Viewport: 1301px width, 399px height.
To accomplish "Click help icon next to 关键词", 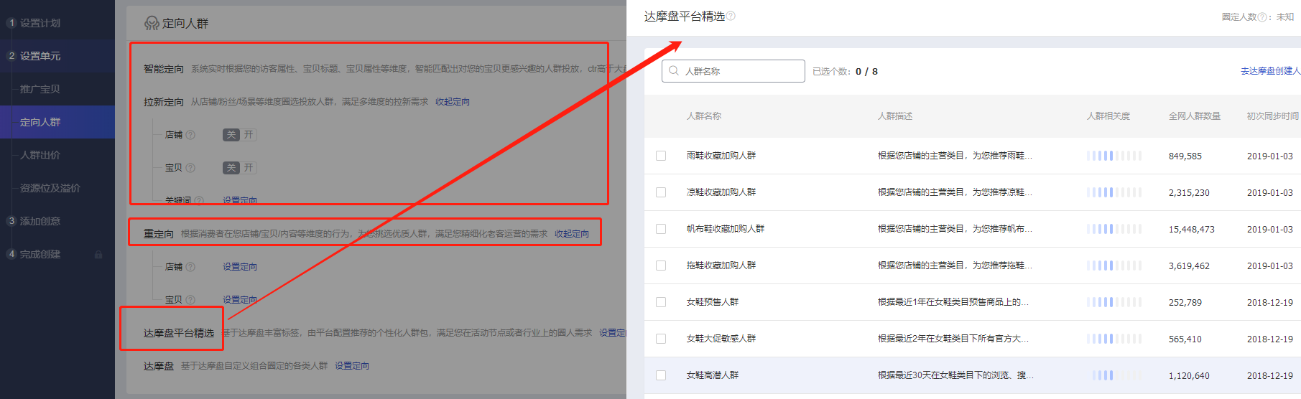I will [199, 201].
